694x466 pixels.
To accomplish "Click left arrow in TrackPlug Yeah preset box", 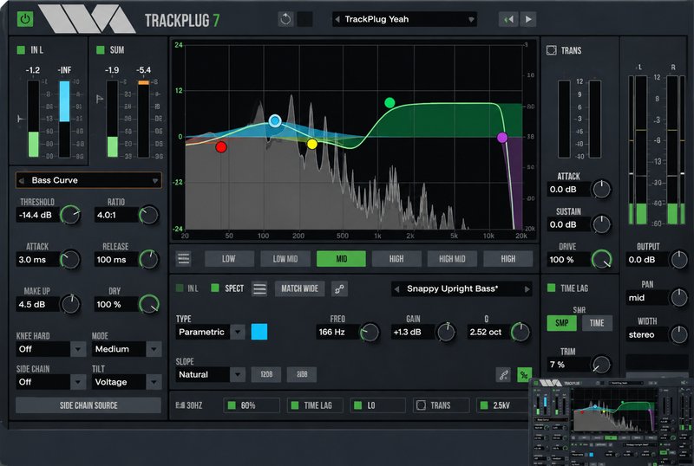I will tap(337, 19).
